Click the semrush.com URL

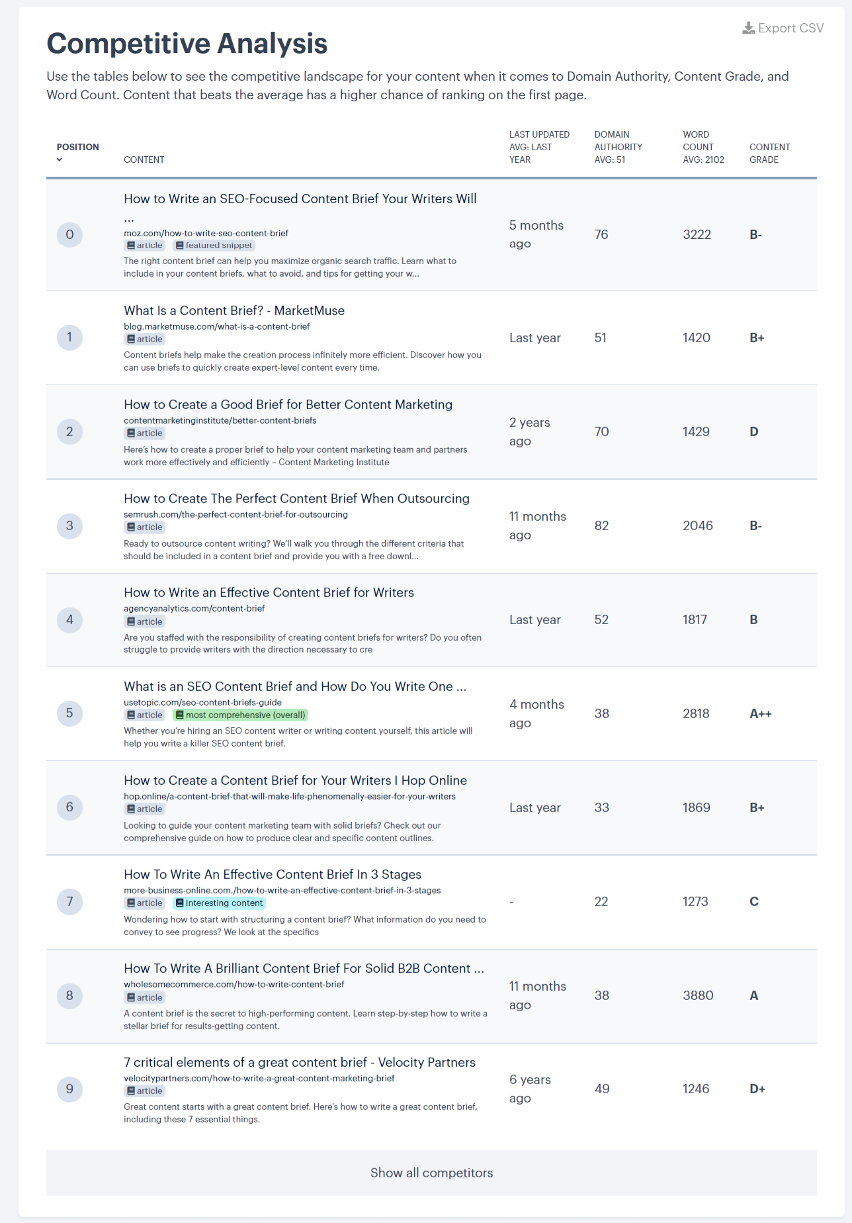pyautogui.click(x=235, y=514)
